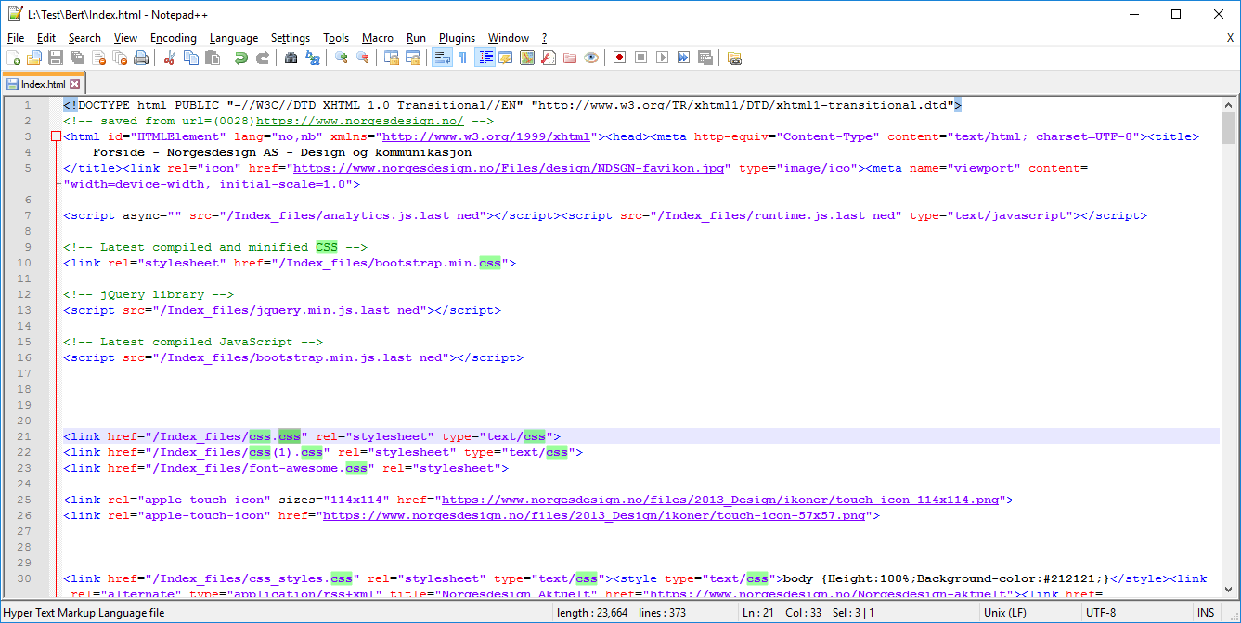
Task: Open the Replace dialog toolbar icon
Action: (x=313, y=58)
